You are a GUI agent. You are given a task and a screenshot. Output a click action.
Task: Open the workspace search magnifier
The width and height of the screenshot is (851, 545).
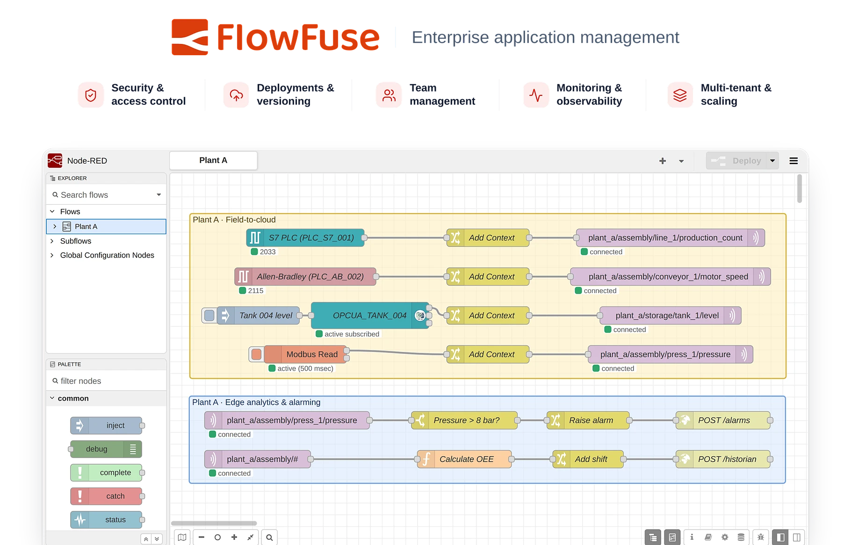click(269, 538)
